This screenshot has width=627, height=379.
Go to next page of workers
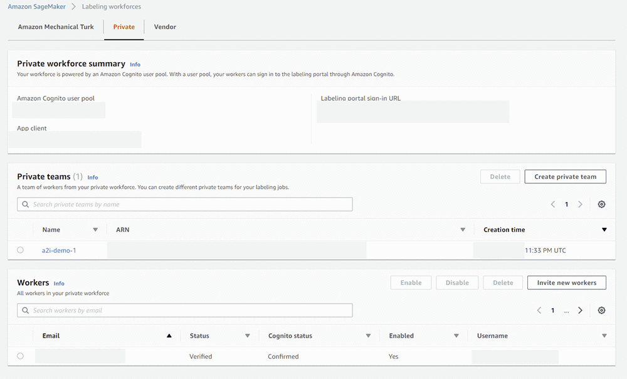click(581, 311)
